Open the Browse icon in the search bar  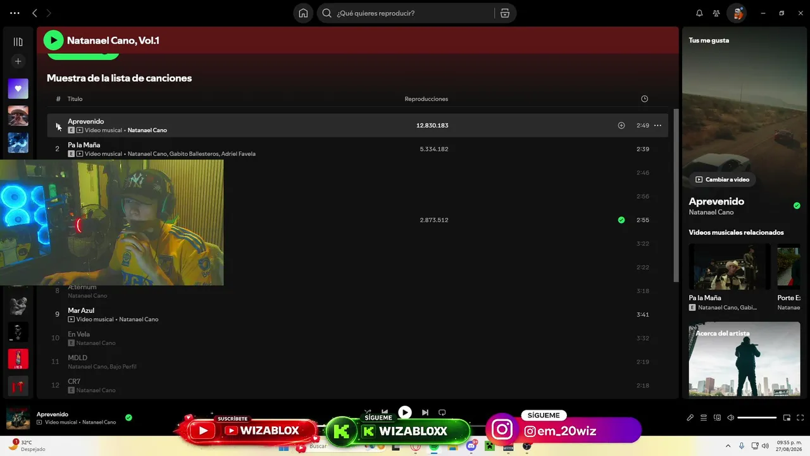[x=504, y=13]
